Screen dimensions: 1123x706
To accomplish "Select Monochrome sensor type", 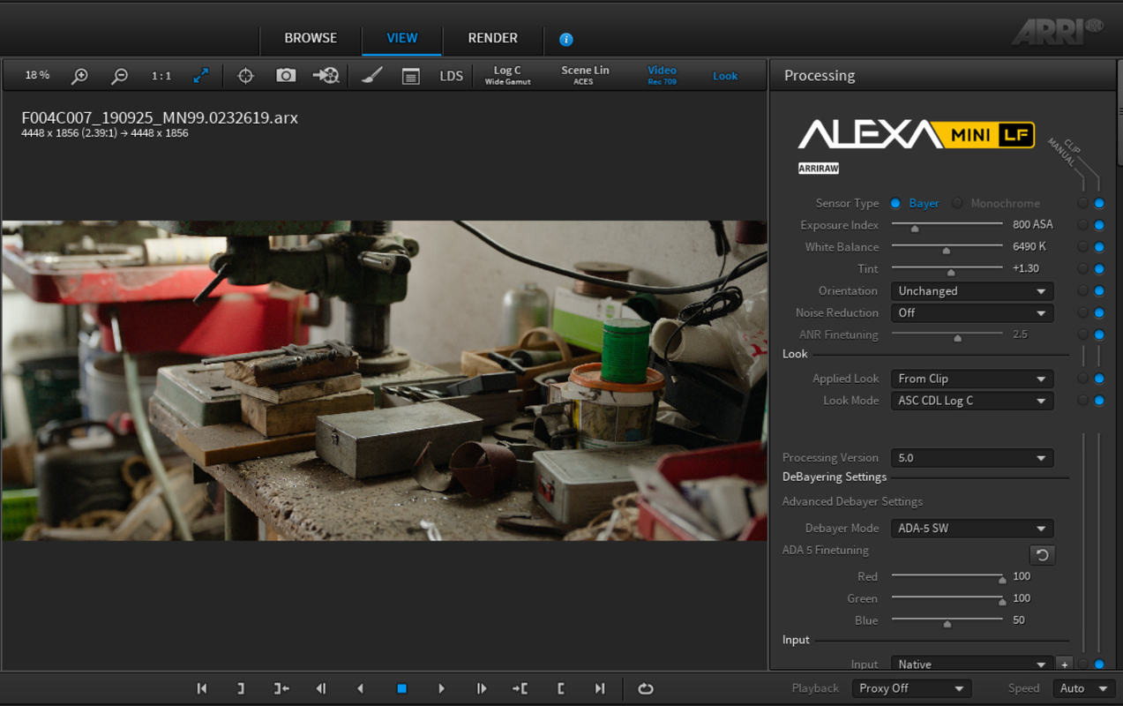I will pyautogui.click(x=957, y=203).
